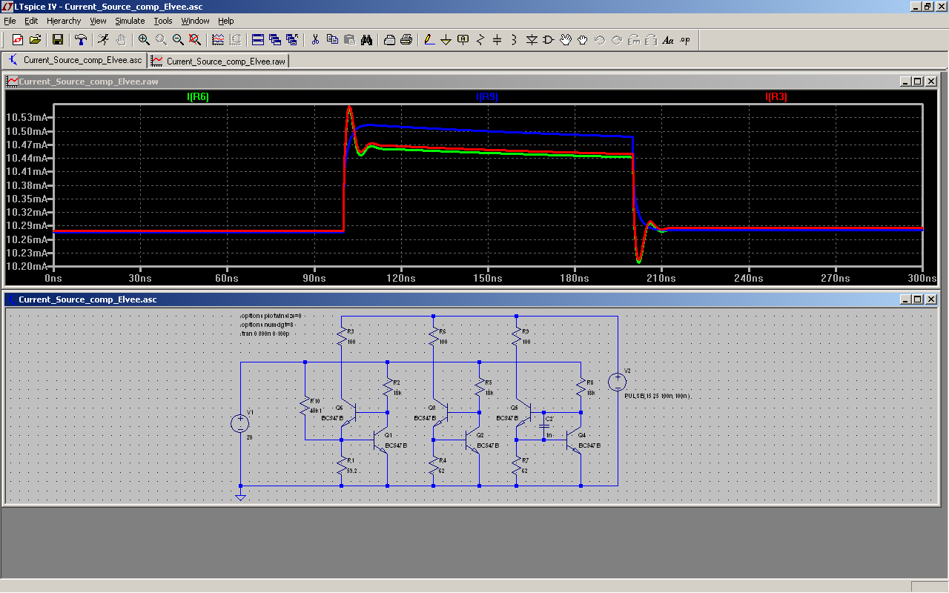Place a diode component
949x593 pixels.
532,39
